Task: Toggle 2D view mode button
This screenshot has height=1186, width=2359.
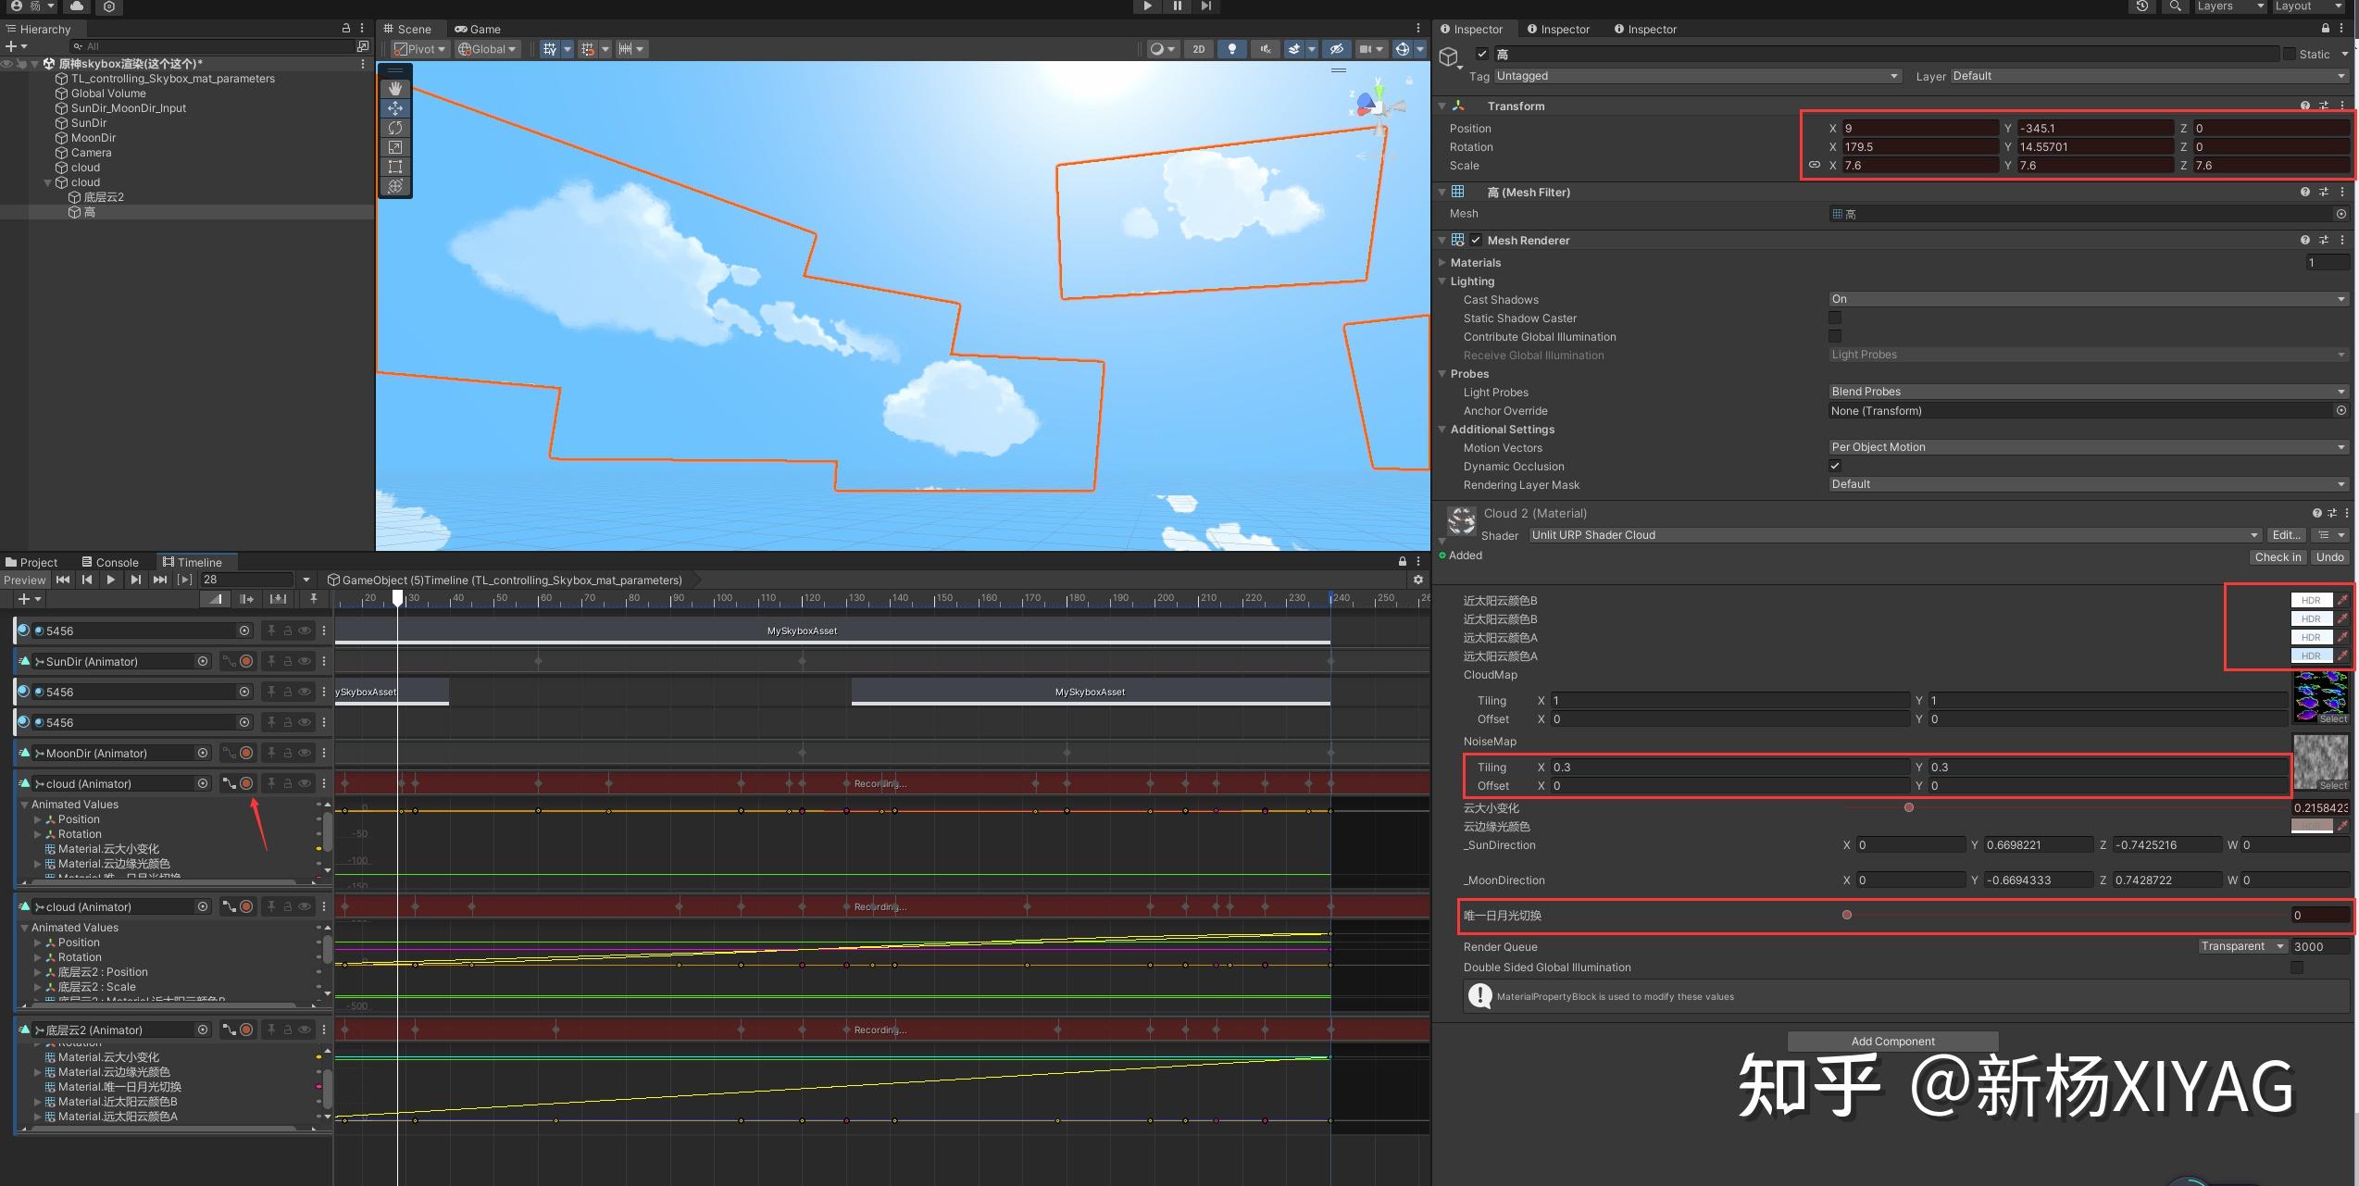Action: pyautogui.click(x=1198, y=49)
